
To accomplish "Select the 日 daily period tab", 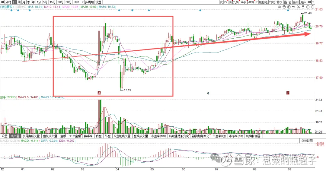I will click(14, 2).
